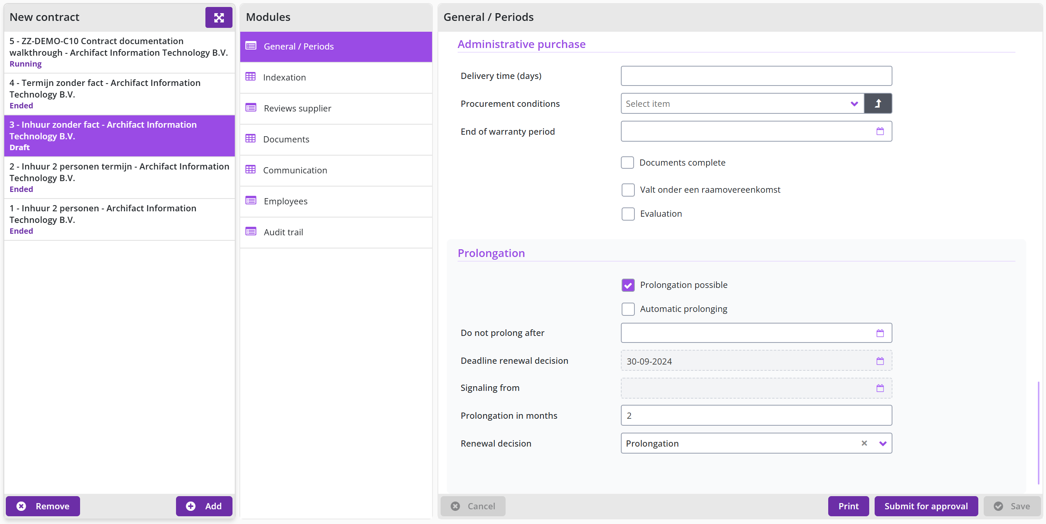1046x524 pixels.
Task: Click the Reviews supplier list icon
Action: 251,108
